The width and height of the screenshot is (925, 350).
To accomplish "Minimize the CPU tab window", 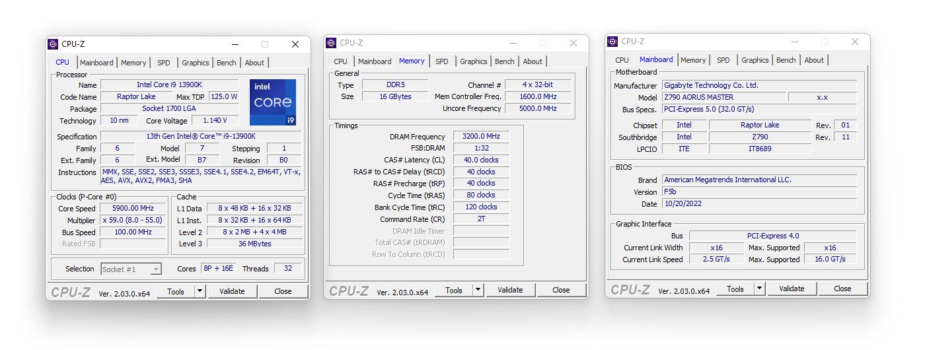I will pos(235,44).
